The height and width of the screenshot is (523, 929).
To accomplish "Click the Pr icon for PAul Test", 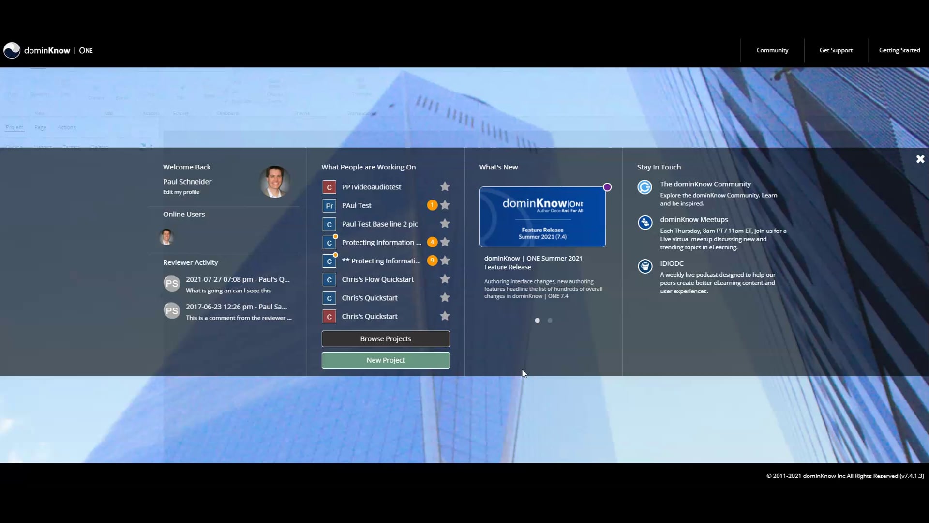I will [x=329, y=205].
